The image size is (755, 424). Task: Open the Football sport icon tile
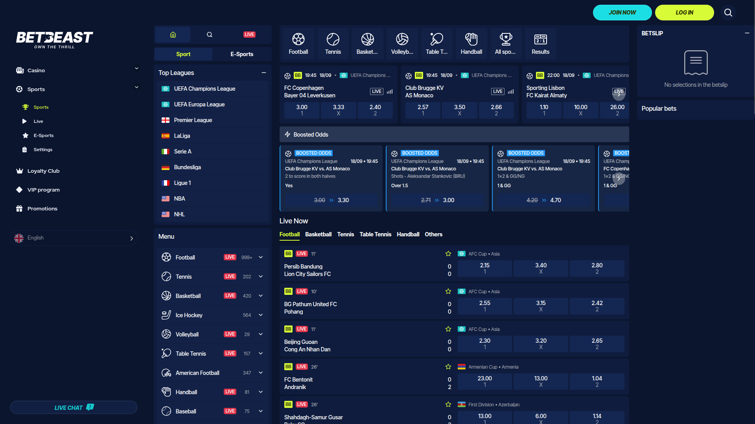click(x=298, y=44)
